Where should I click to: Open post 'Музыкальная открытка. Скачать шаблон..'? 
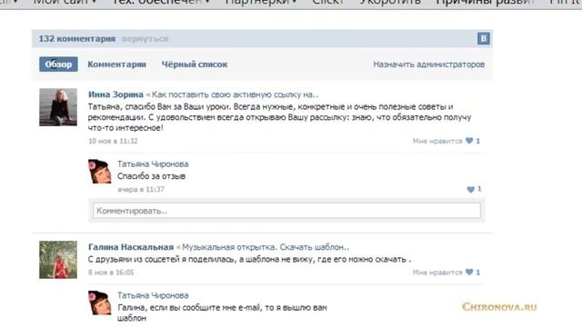coord(266,247)
